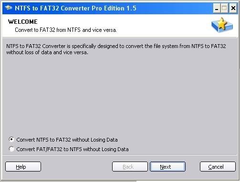The height and width of the screenshot is (182, 240).
Task: Click the empty gray wizard panel area
Action: tap(119, 95)
